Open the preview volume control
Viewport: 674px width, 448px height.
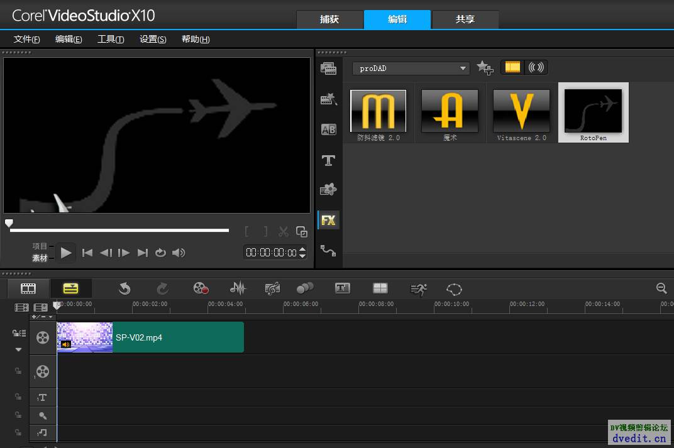(x=179, y=253)
